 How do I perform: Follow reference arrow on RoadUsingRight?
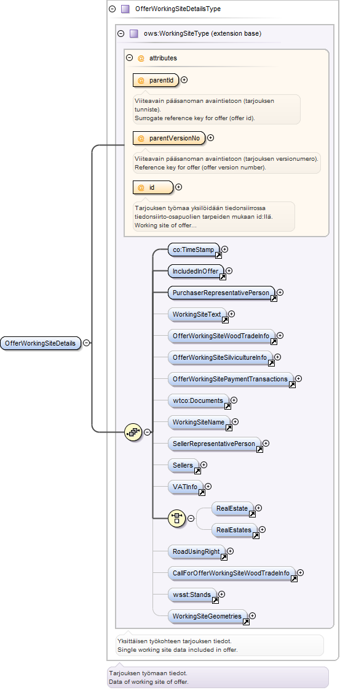pyautogui.click(x=224, y=557)
